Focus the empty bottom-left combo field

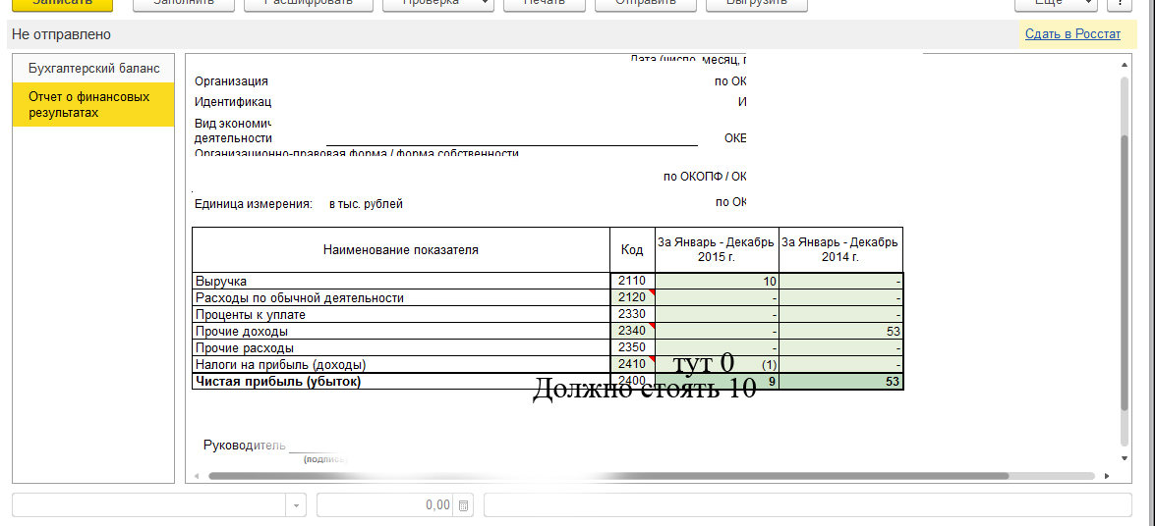[x=149, y=505]
